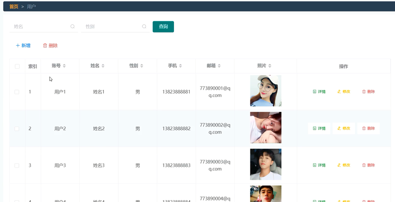Click the phone number 13823888883
Viewport: 395px width, 202px height.
176,165
